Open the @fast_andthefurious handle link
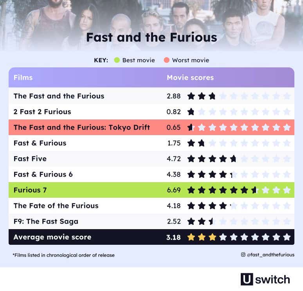The width and height of the screenshot is (303, 291). [x=271, y=255]
